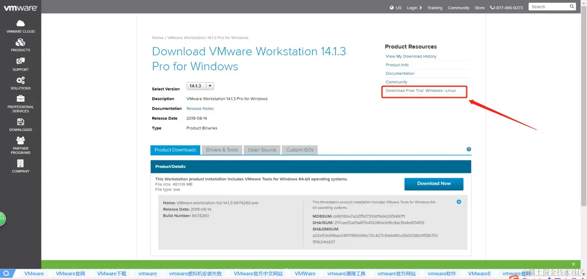Open the Downloads sidebar section
Image resolution: width=587 pixels, height=279 pixels.
pos(20,125)
